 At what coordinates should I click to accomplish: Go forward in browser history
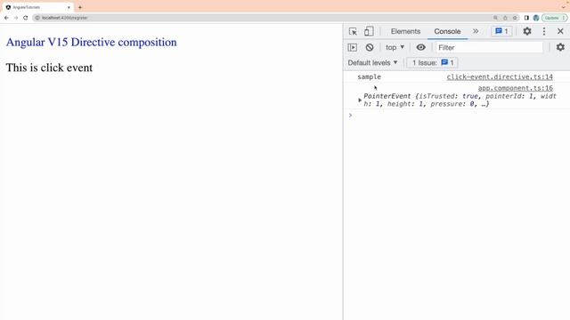(16, 18)
